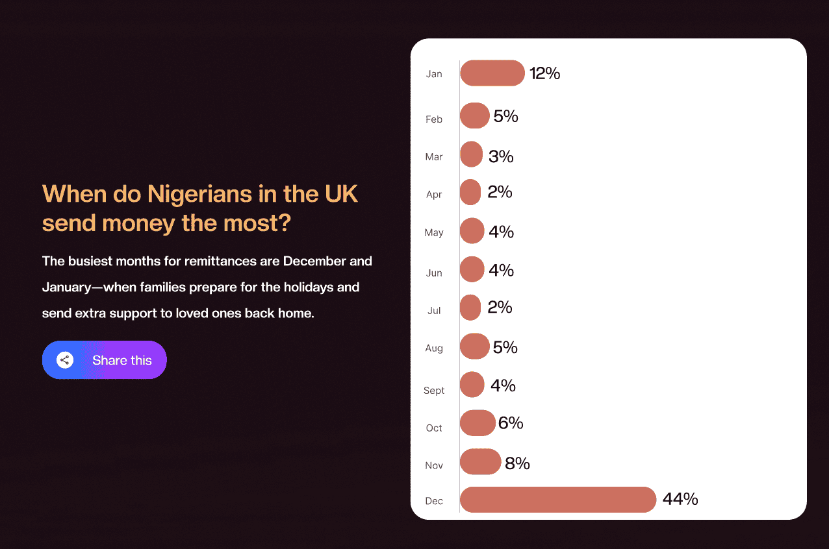829x549 pixels.
Task: Click the 12% value label
Action: [x=544, y=73]
